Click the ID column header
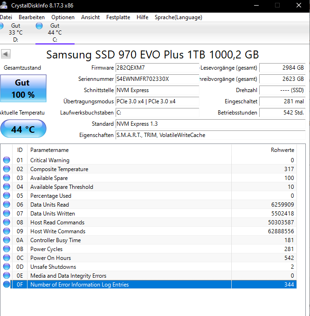This screenshot has width=310, height=316. pos(20,150)
